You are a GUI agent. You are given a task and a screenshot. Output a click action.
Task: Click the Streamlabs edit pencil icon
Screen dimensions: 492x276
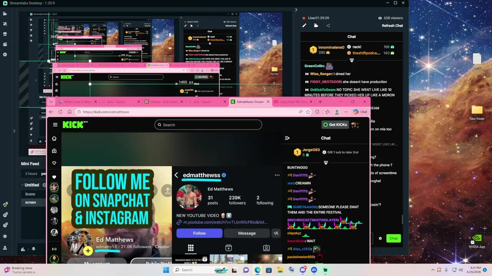tap(304, 26)
